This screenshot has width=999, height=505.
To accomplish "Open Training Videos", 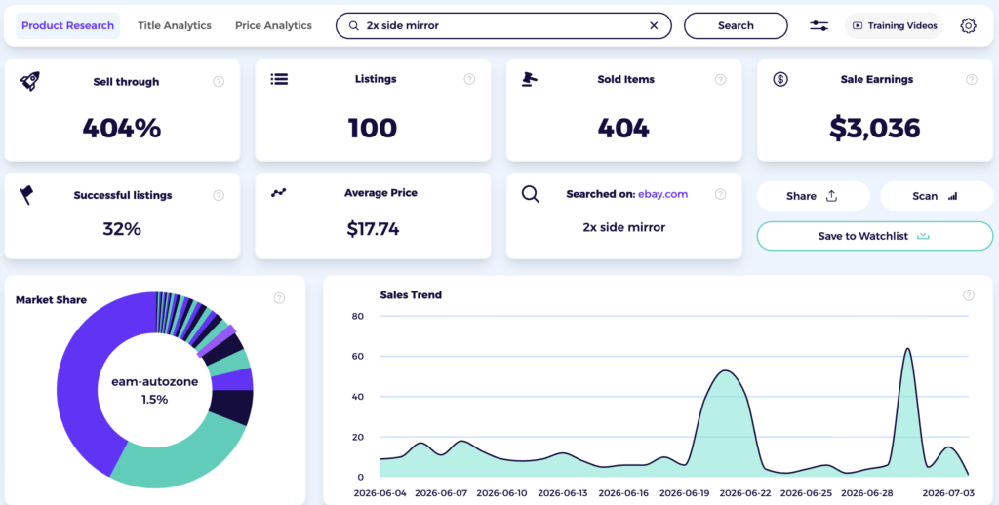I will point(894,26).
